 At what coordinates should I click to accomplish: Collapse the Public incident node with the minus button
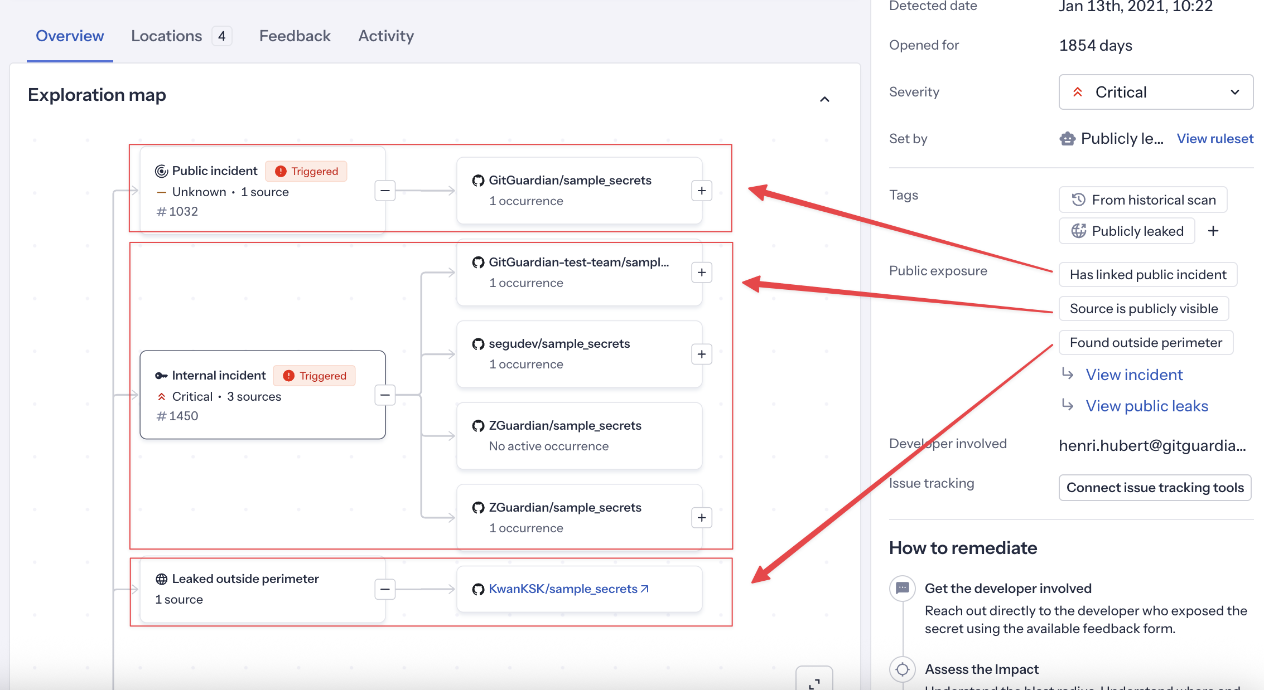pyautogui.click(x=385, y=191)
